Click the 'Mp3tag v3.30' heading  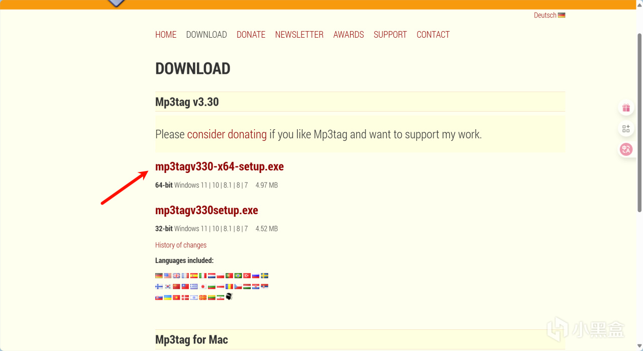coord(187,102)
